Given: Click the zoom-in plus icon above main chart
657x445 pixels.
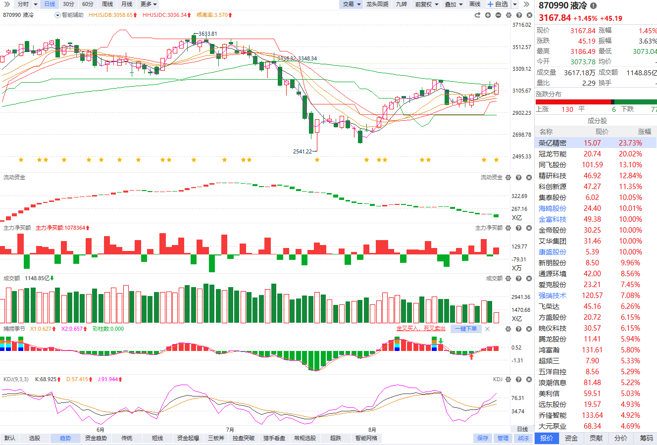Looking at the screenshot, I should click(x=488, y=15).
